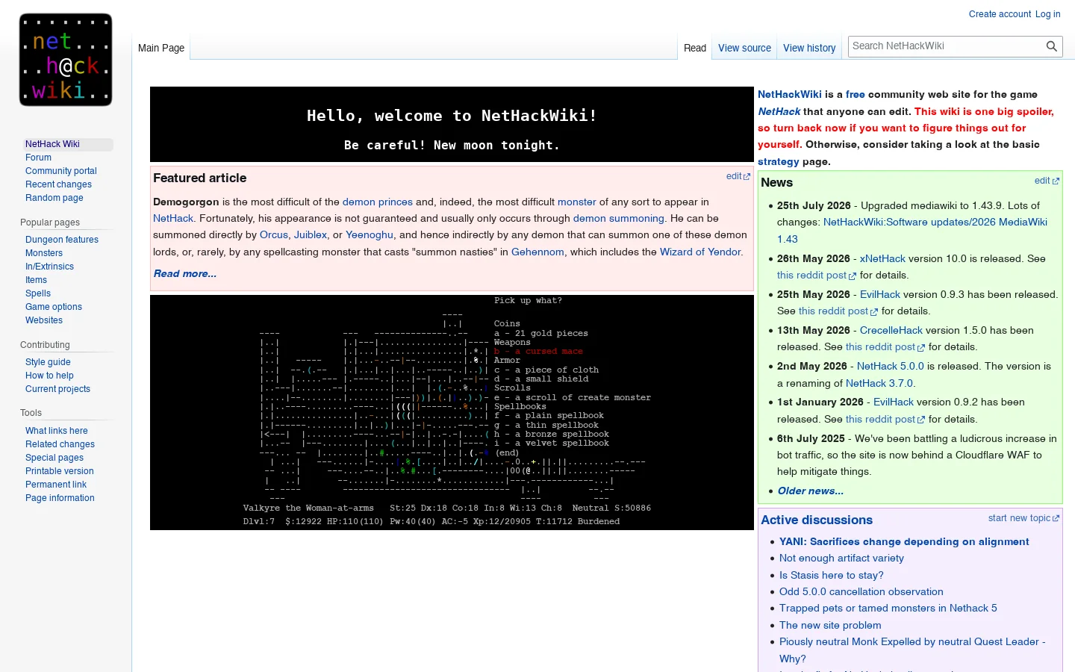Open the Current projects link
This screenshot has width=1075, height=672.
[x=57, y=389]
